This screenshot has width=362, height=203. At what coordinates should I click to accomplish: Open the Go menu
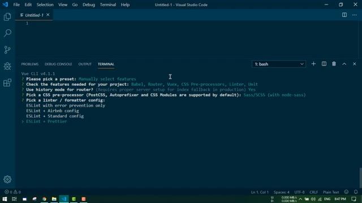[x=75, y=5]
